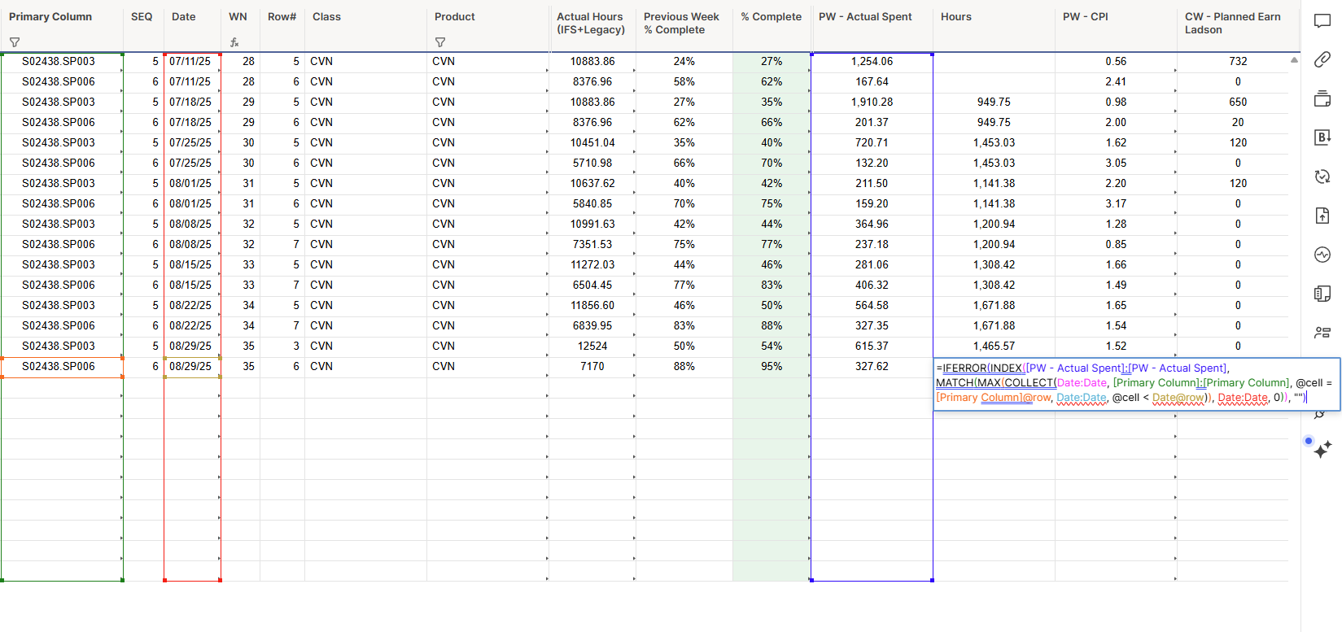The image size is (1342, 632).
Task: Click PW - CPI cell 3.17
Action: coord(1116,204)
